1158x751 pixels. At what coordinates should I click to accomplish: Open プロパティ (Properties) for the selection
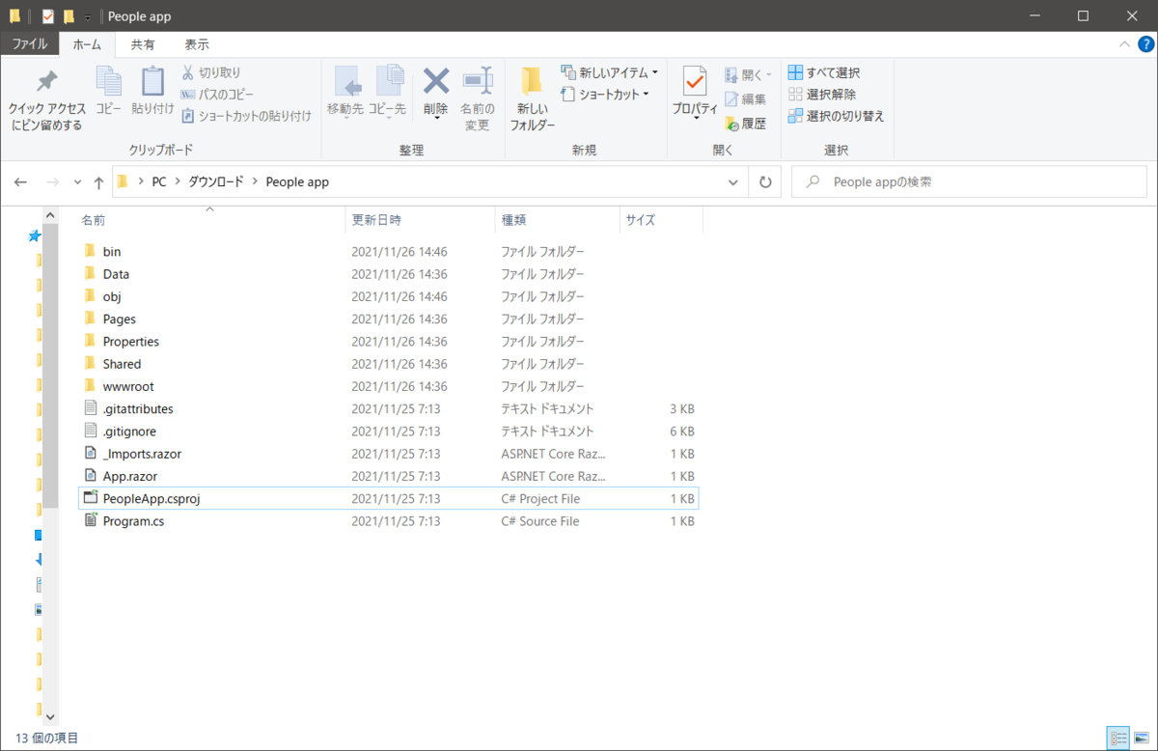(694, 90)
